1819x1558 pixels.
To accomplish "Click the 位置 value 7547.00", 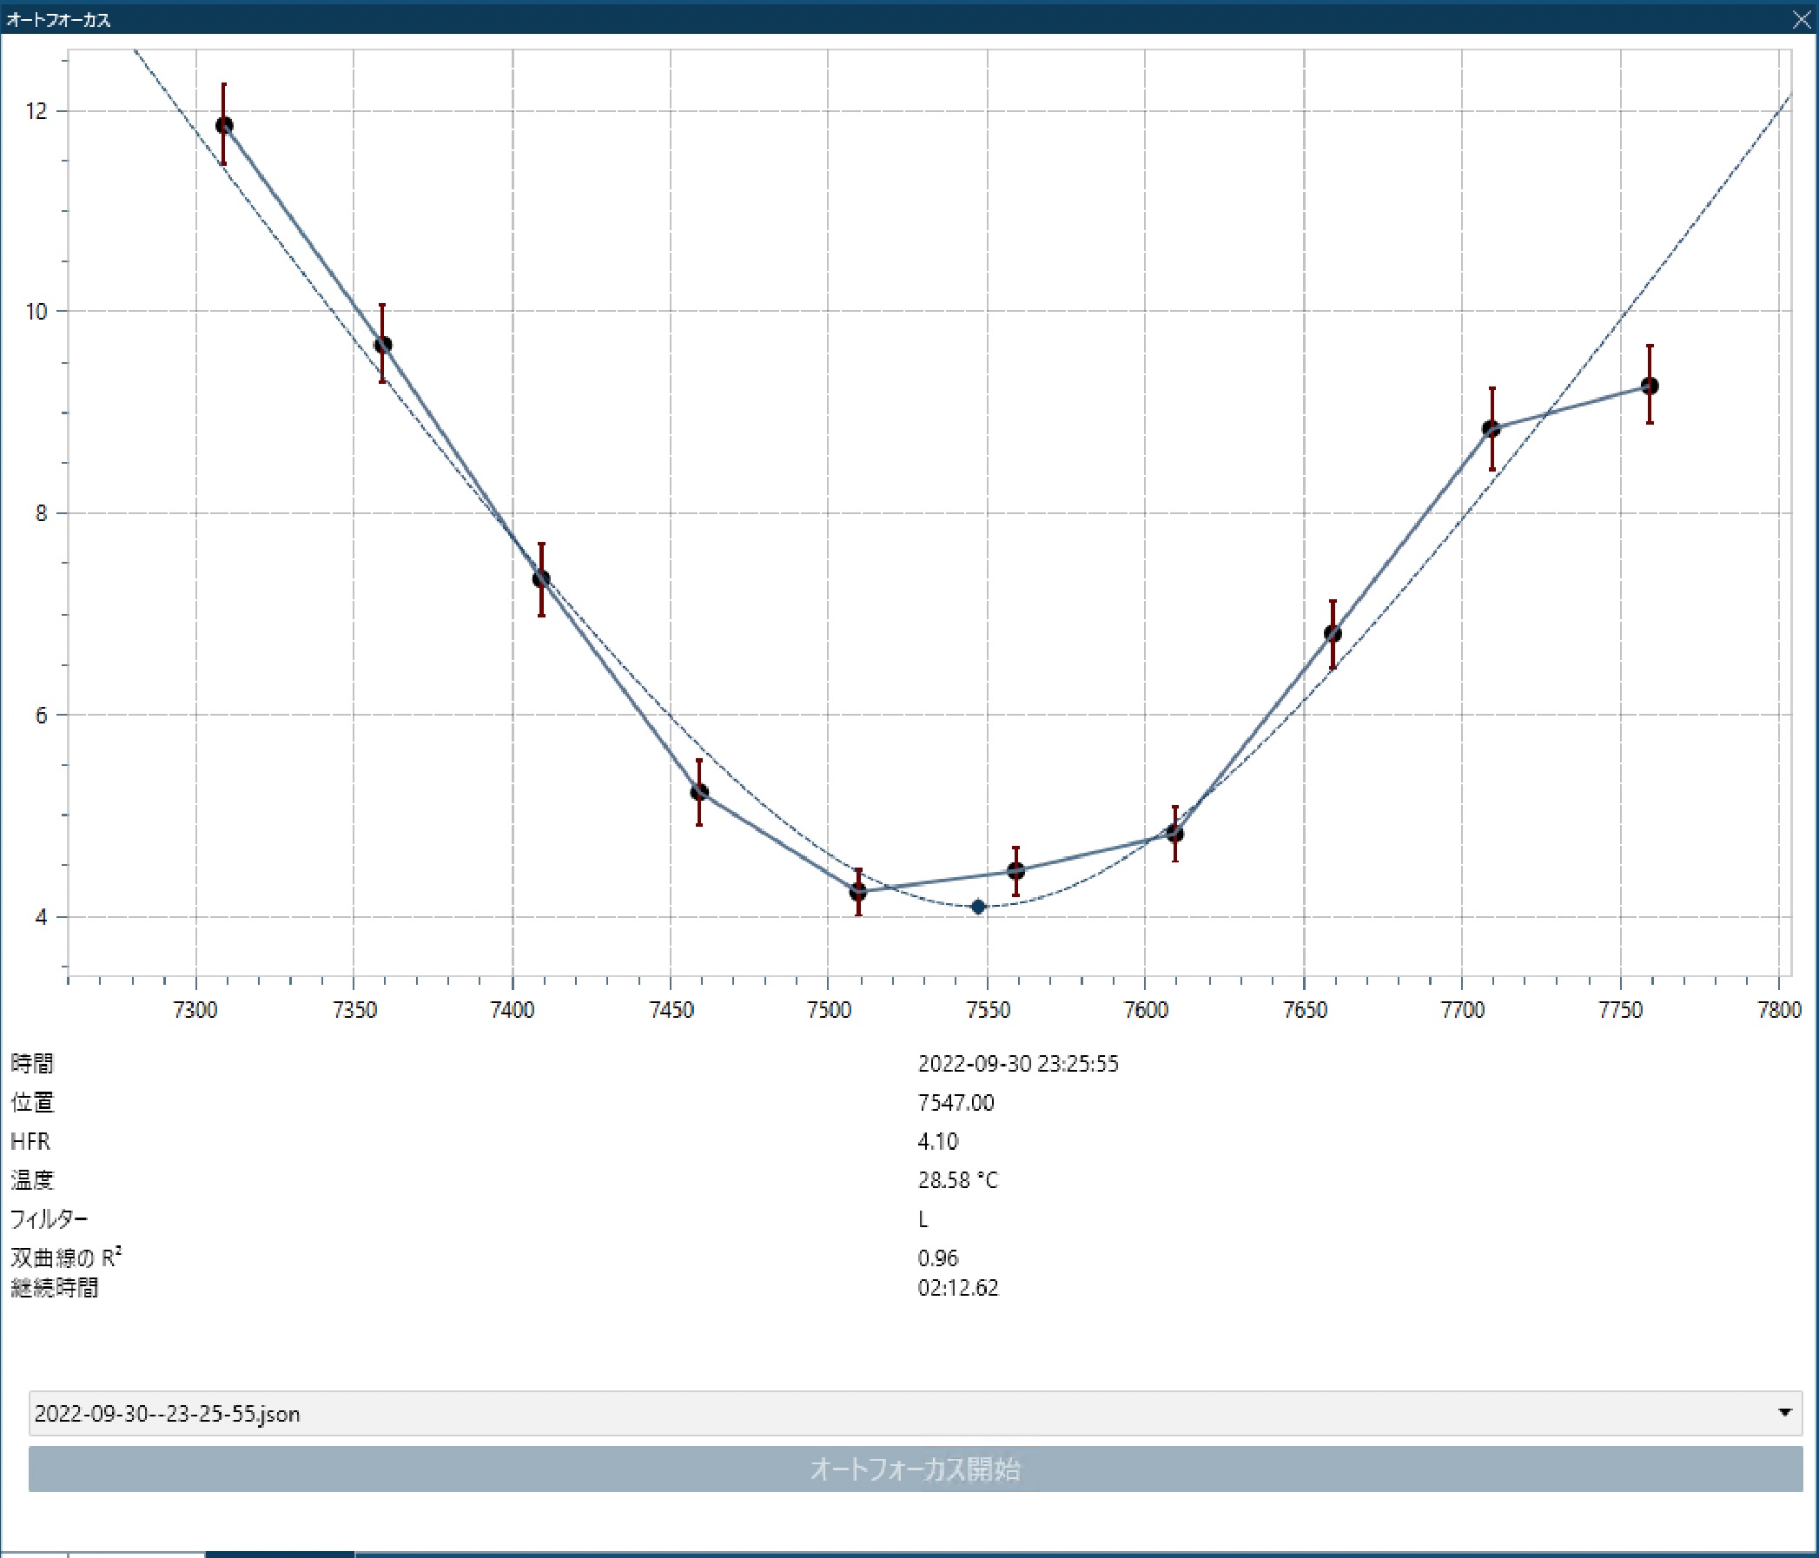I will coord(956,1102).
